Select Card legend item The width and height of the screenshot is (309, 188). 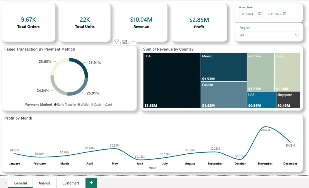[107, 105]
